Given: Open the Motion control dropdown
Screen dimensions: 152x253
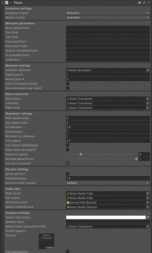Looking at the screenshot, I should click(x=108, y=17).
